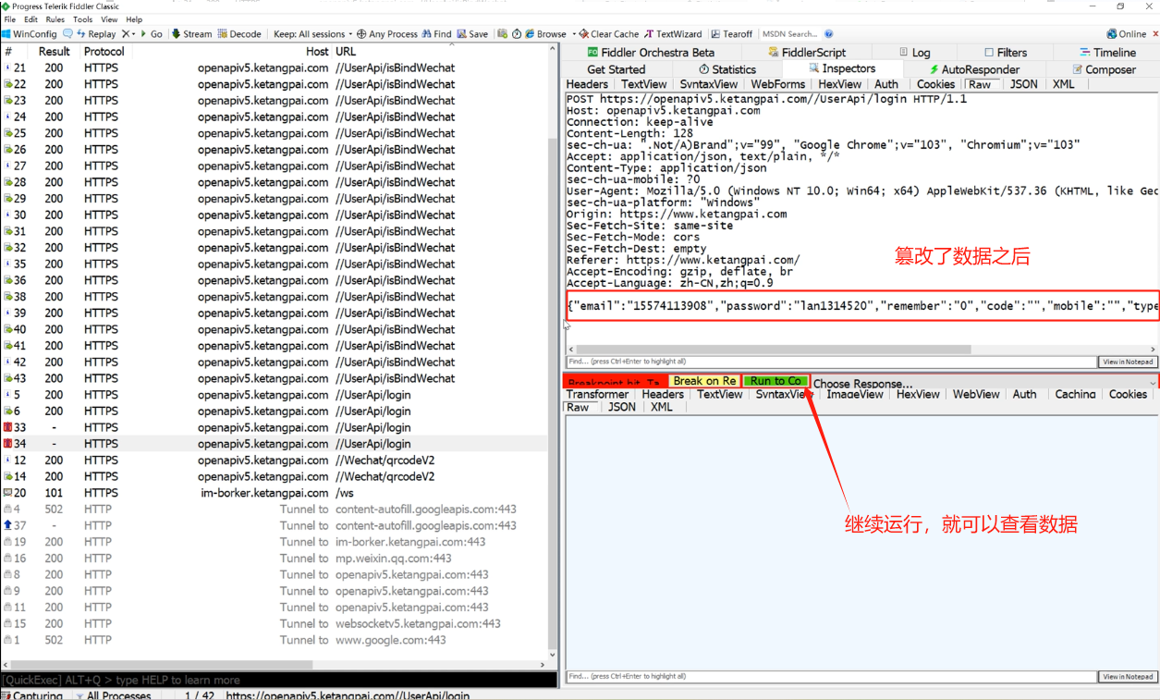The height and width of the screenshot is (700, 1160).
Task: Click the Online status indicator
Action: (1126, 34)
